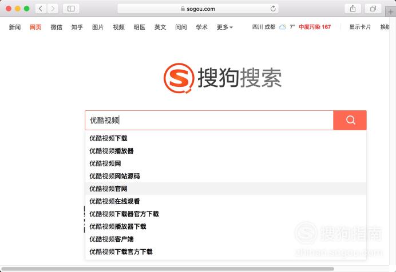The image size is (396, 272).
Task: Click the search box containing 优酷视频
Action: (209, 120)
